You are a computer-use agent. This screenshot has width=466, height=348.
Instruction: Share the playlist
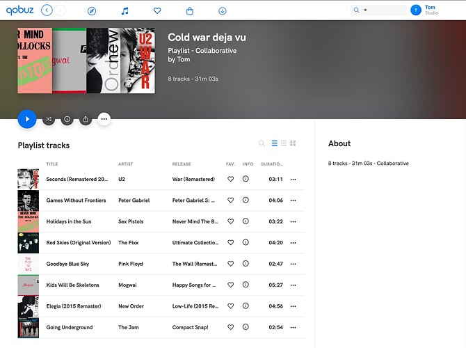pyautogui.click(x=86, y=119)
